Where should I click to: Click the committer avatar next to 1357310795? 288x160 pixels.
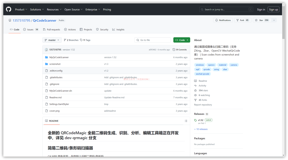point(46,50)
